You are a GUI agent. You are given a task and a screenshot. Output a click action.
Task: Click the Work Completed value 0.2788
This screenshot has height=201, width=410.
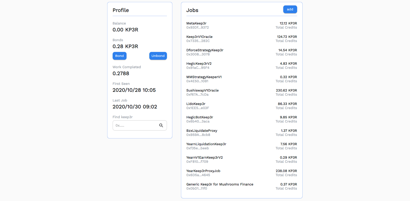coord(121,73)
